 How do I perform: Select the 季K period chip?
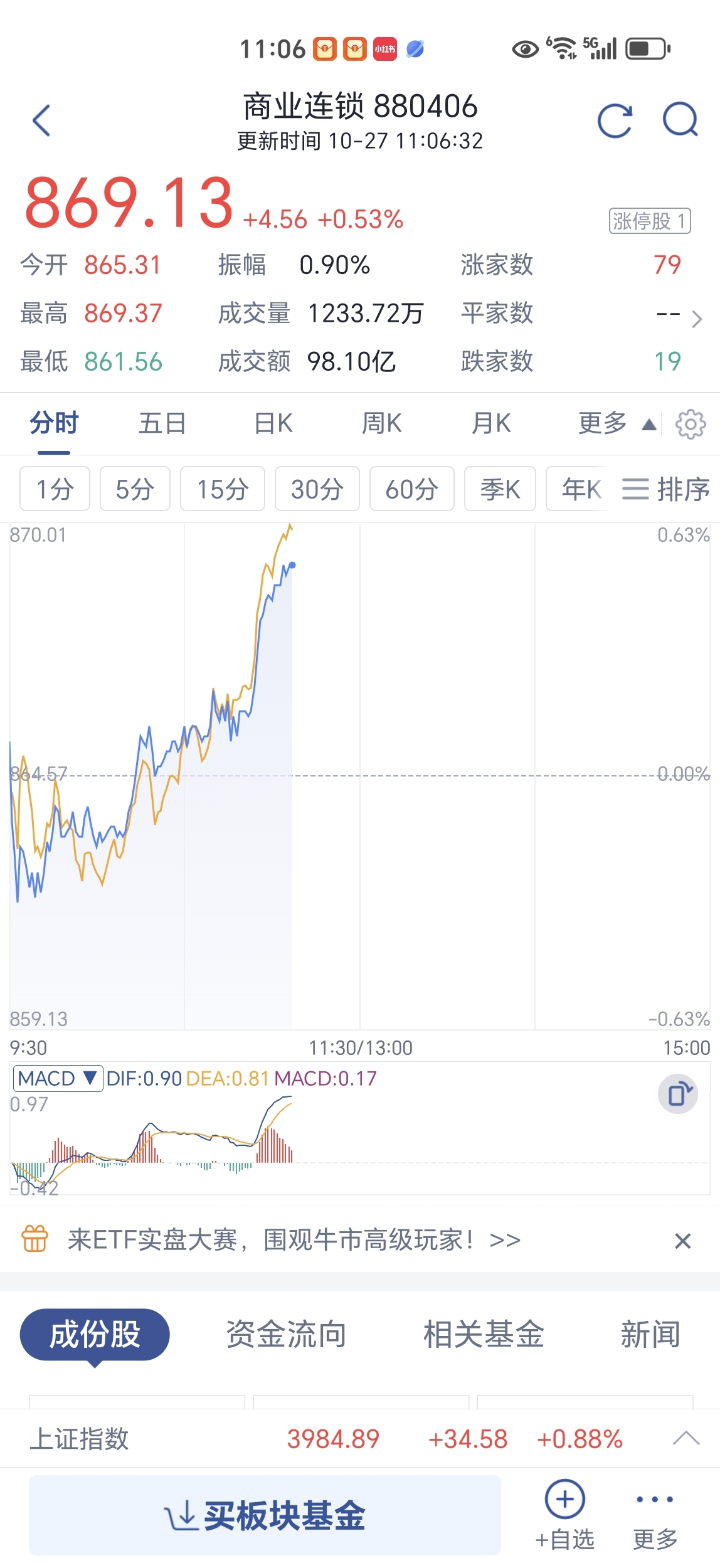coord(500,489)
